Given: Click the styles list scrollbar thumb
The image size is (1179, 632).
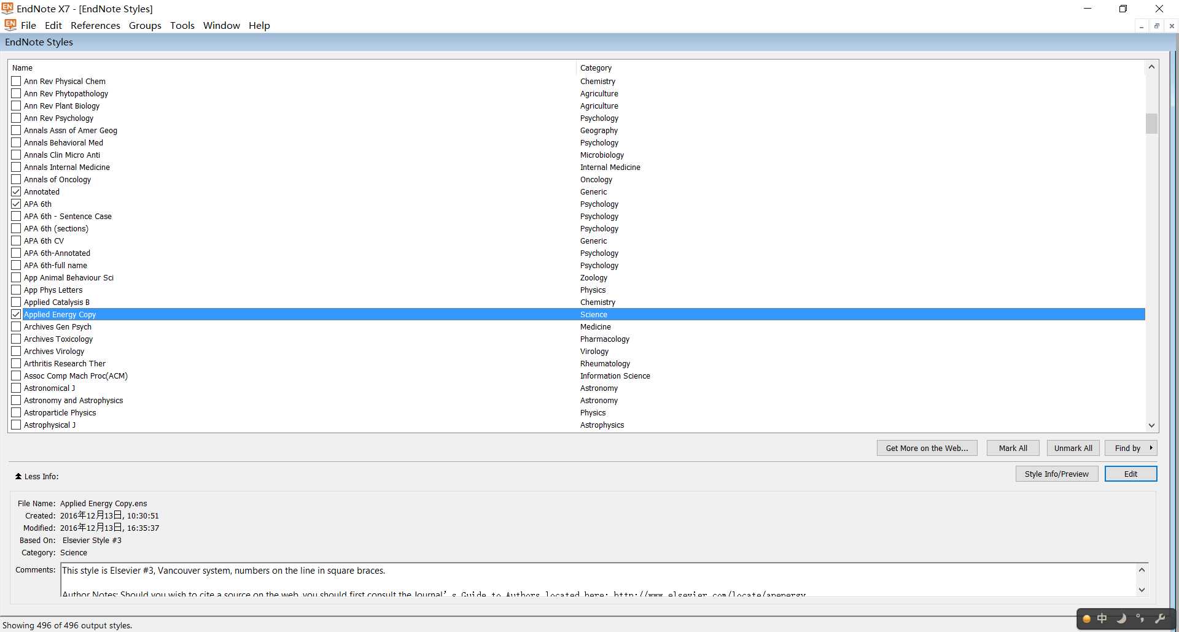Looking at the screenshot, I should pos(1151,123).
